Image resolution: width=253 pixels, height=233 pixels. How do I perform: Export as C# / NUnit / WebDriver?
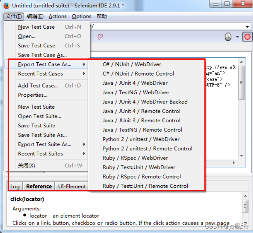147,64
